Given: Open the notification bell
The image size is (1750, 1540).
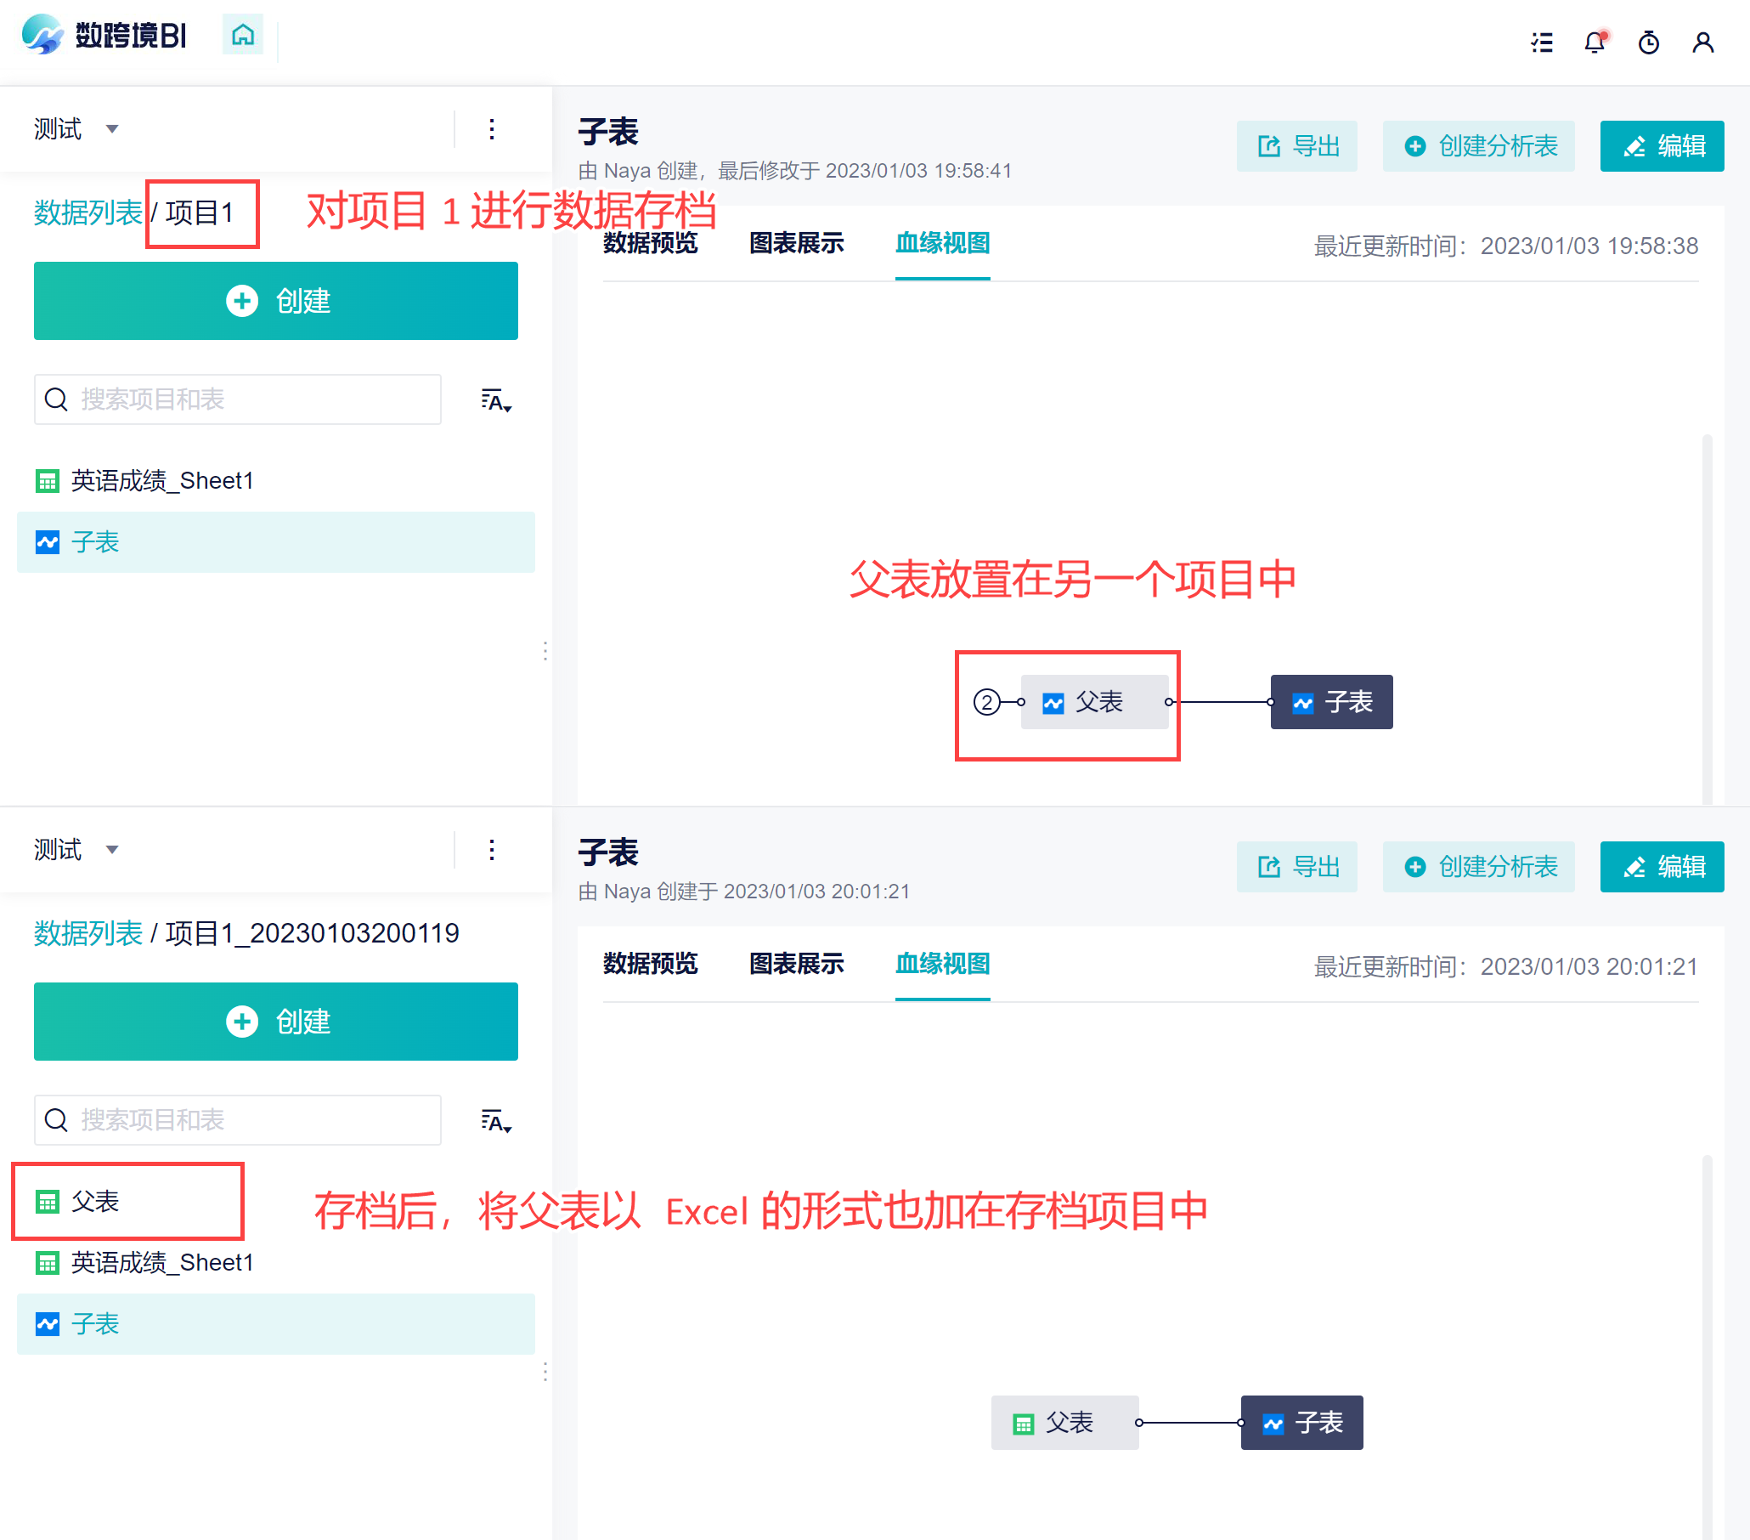Looking at the screenshot, I should pos(1595,42).
